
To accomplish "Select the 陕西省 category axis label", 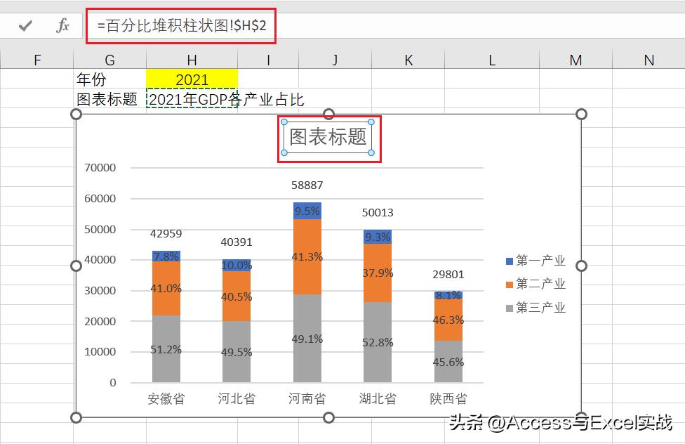I will pyautogui.click(x=448, y=398).
